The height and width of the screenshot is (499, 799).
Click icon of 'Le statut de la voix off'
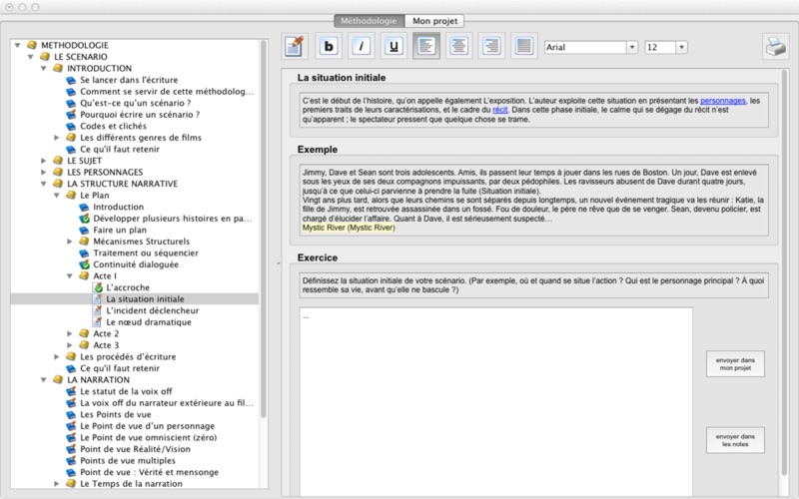pyautogui.click(x=71, y=391)
